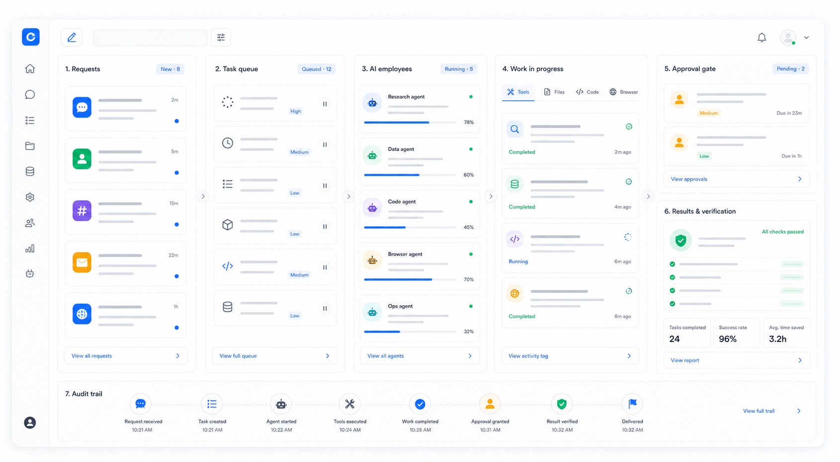Toggle the first verification check item
The height and width of the screenshot is (462, 840).
[672, 264]
